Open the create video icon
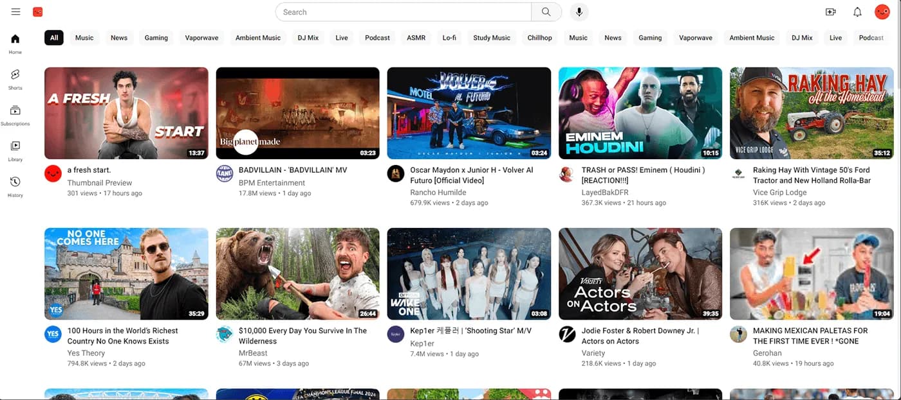 [830, 12]
